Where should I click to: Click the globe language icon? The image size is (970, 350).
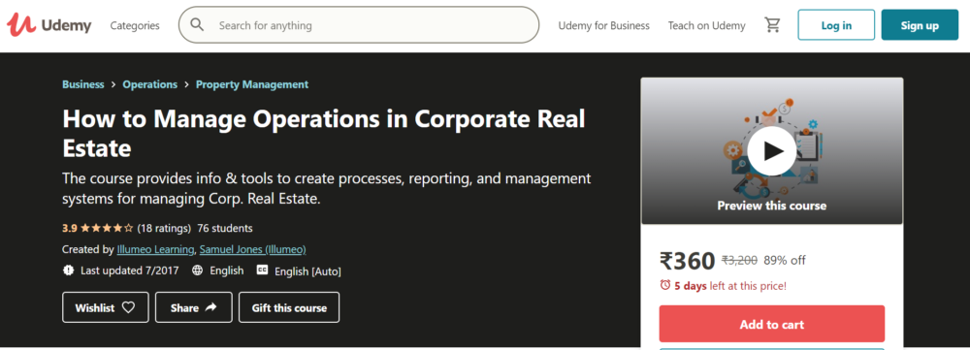click(x=197, y=270)
